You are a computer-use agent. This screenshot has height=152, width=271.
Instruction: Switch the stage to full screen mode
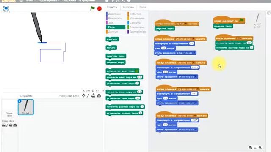[x=6, y=8]
